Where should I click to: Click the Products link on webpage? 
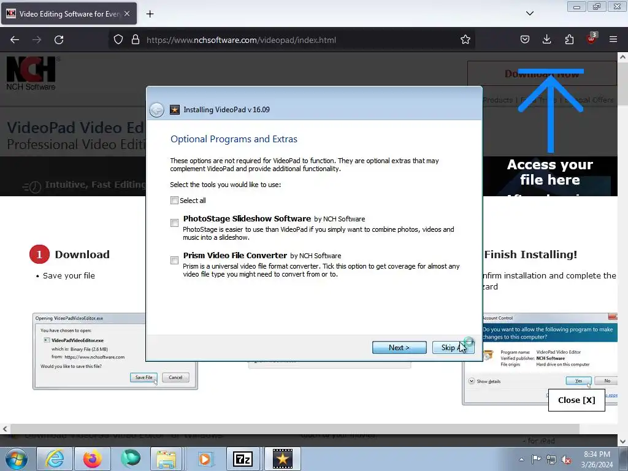tap(498, 100)
